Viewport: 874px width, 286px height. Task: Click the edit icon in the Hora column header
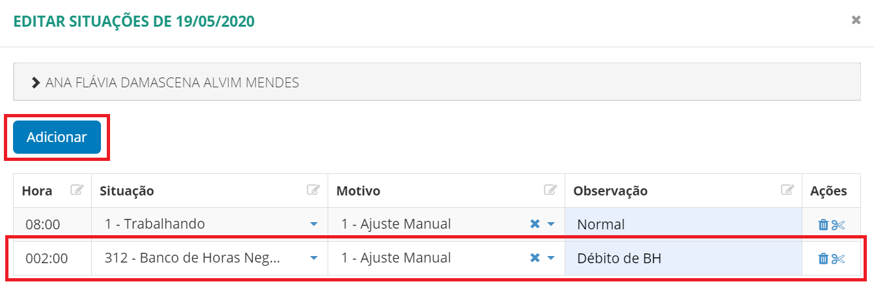(78, 190)
